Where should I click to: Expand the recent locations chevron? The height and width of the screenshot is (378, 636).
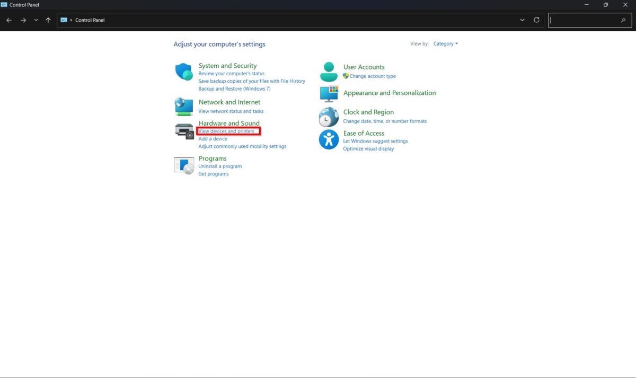[x=36, y=20]
